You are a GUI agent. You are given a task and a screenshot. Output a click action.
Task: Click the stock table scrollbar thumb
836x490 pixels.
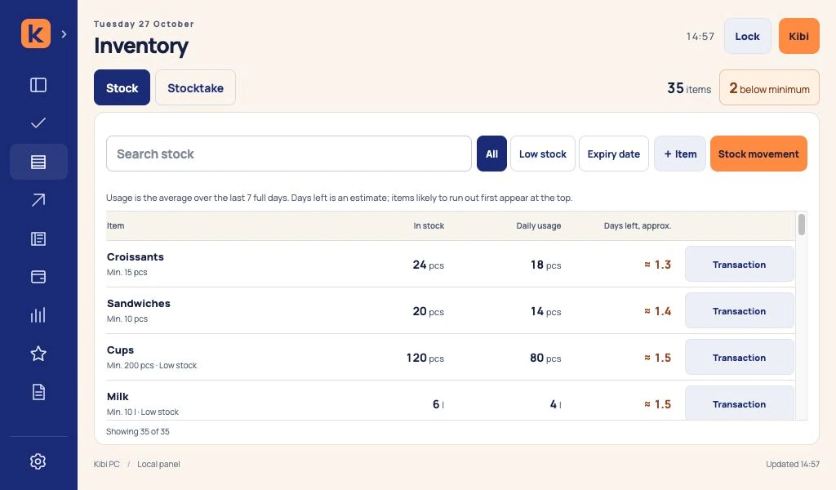802,225
